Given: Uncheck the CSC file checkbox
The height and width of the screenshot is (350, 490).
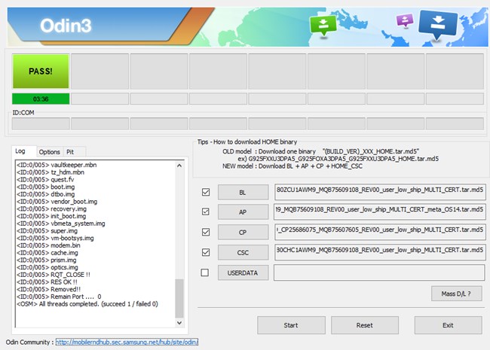Looking at the screenshot, I should pos(206,252).
